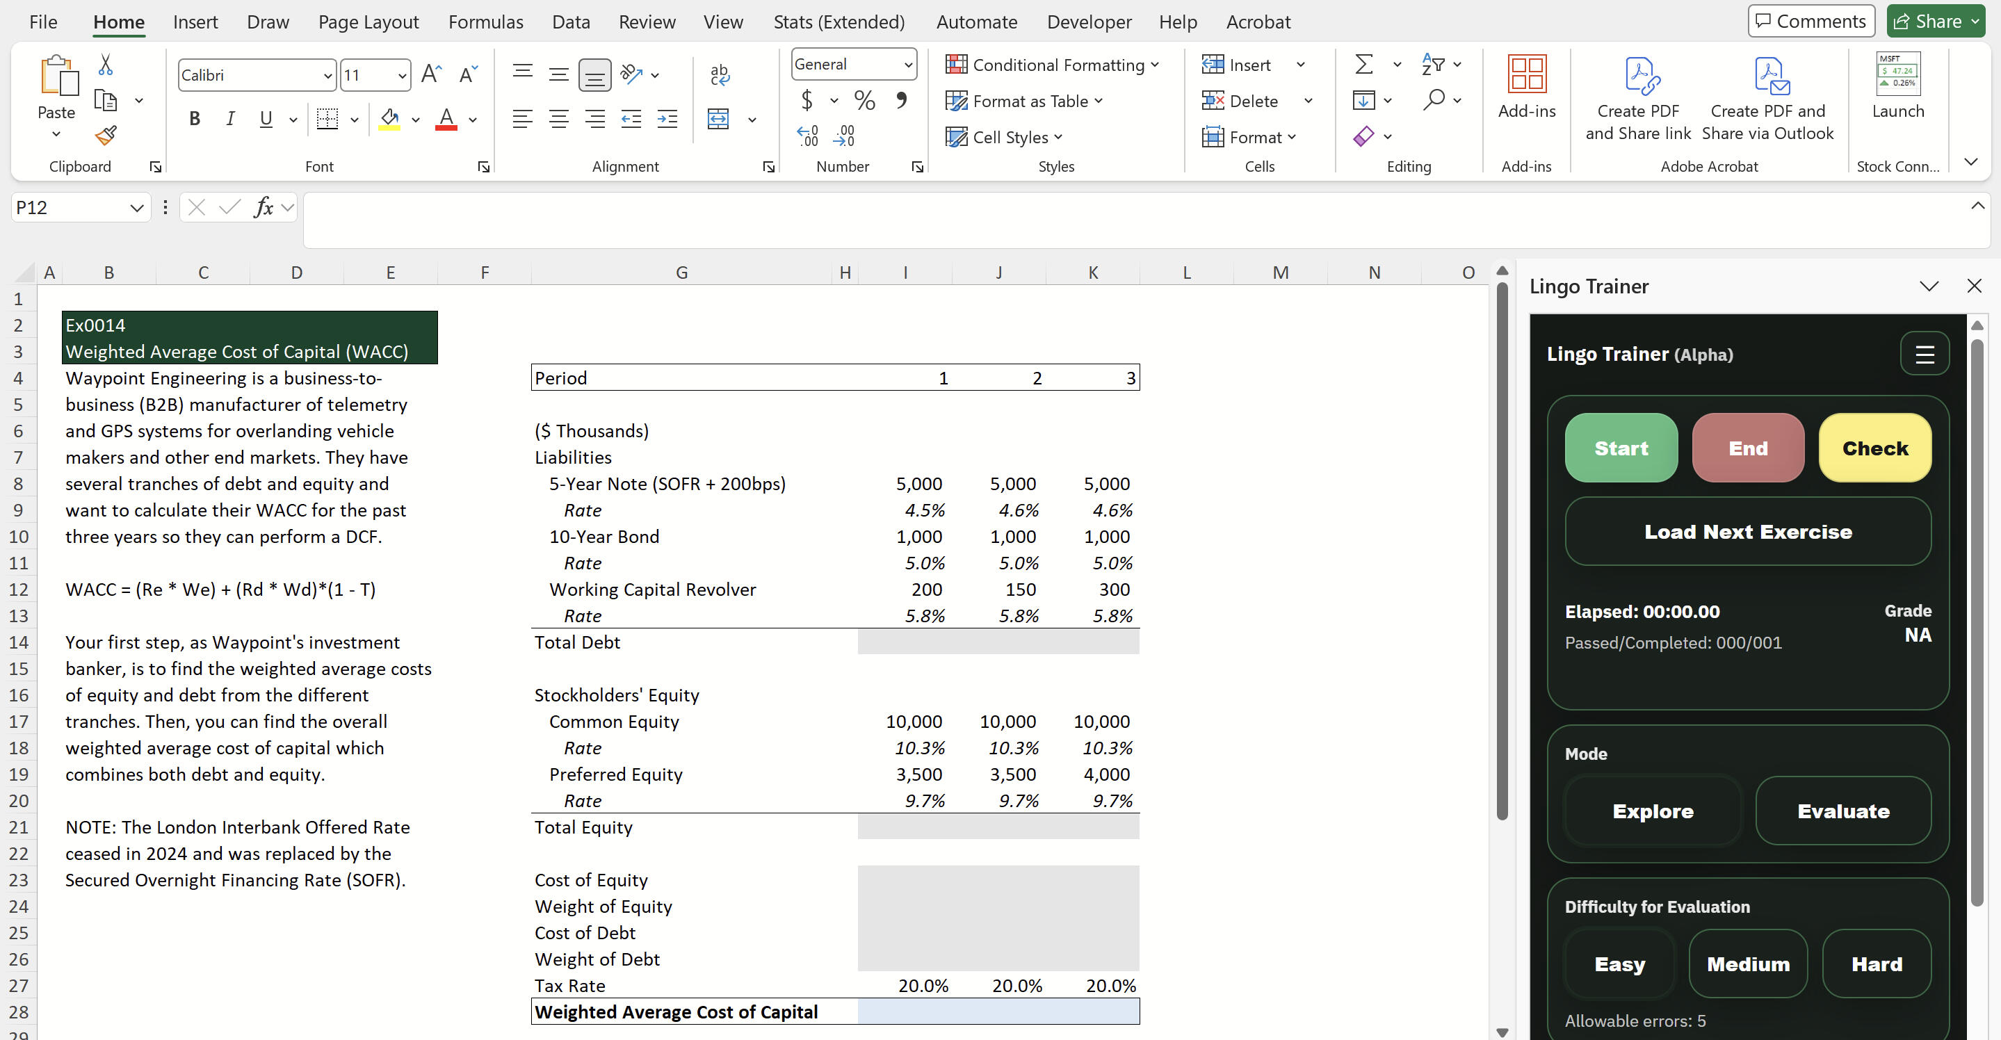The height and width of the screenshot is (1040, 2001).
Task: Toggle Italic formatting
Action: tap(230, 119)
